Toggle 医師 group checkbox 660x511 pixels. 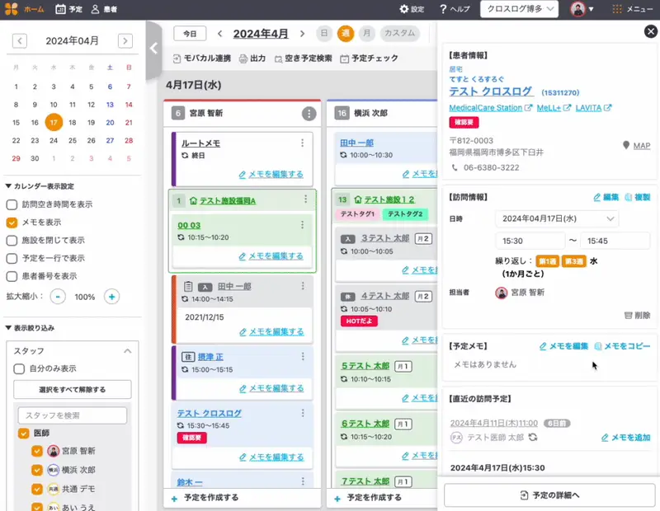coord(24,434)
